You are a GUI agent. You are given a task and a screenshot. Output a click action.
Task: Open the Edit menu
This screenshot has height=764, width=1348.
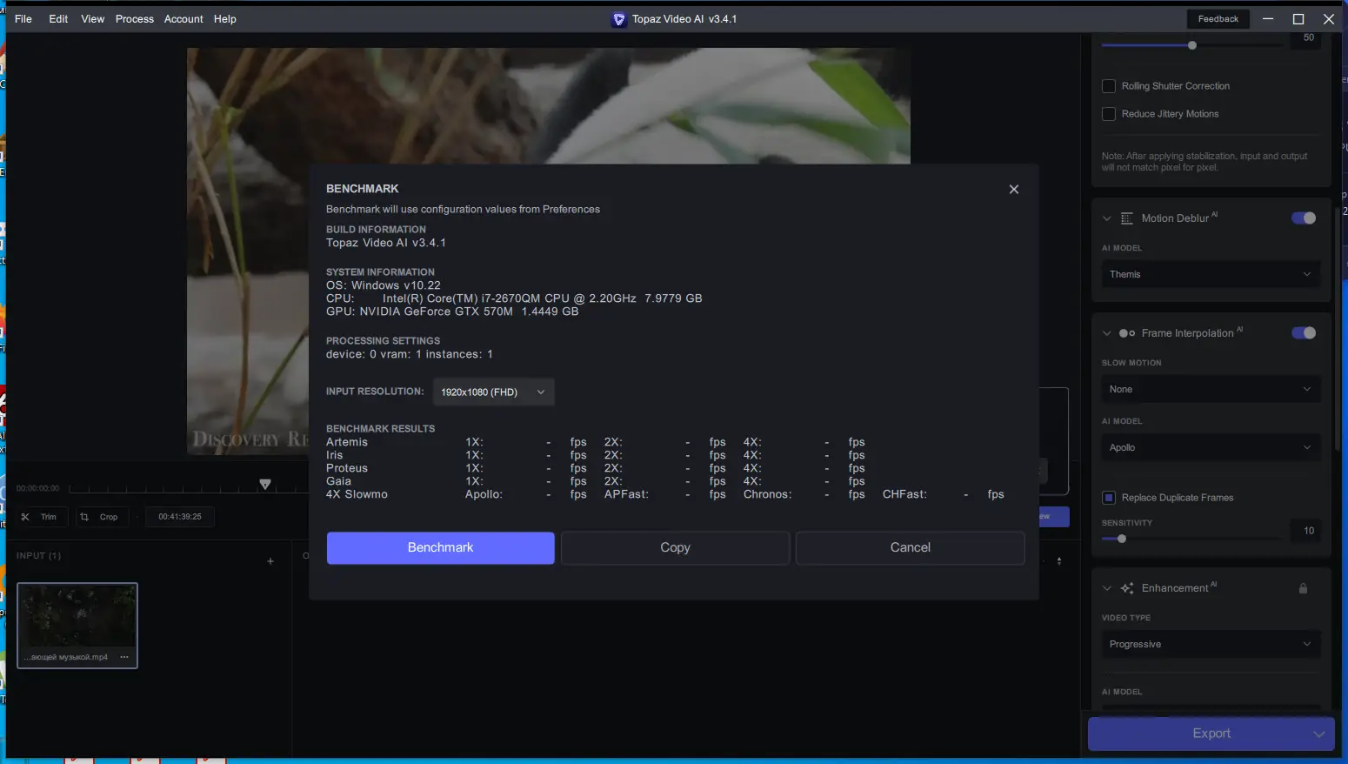58,18
